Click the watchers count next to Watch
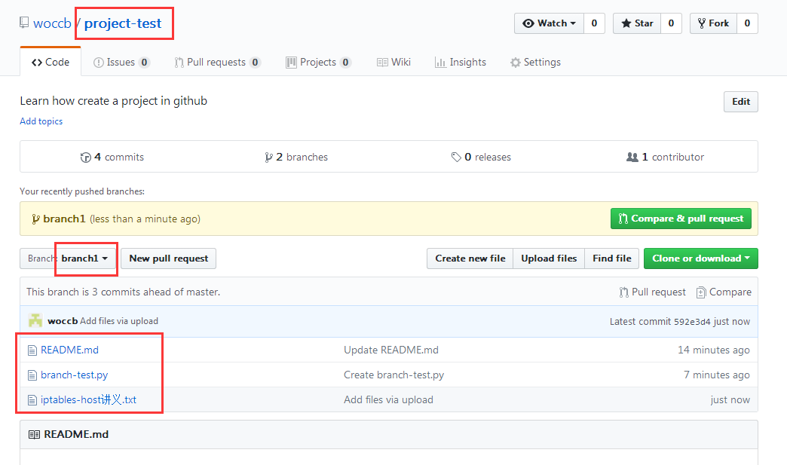Image resolution: width=787 pixels, height=465 pixels. click(x=594, y=23)
